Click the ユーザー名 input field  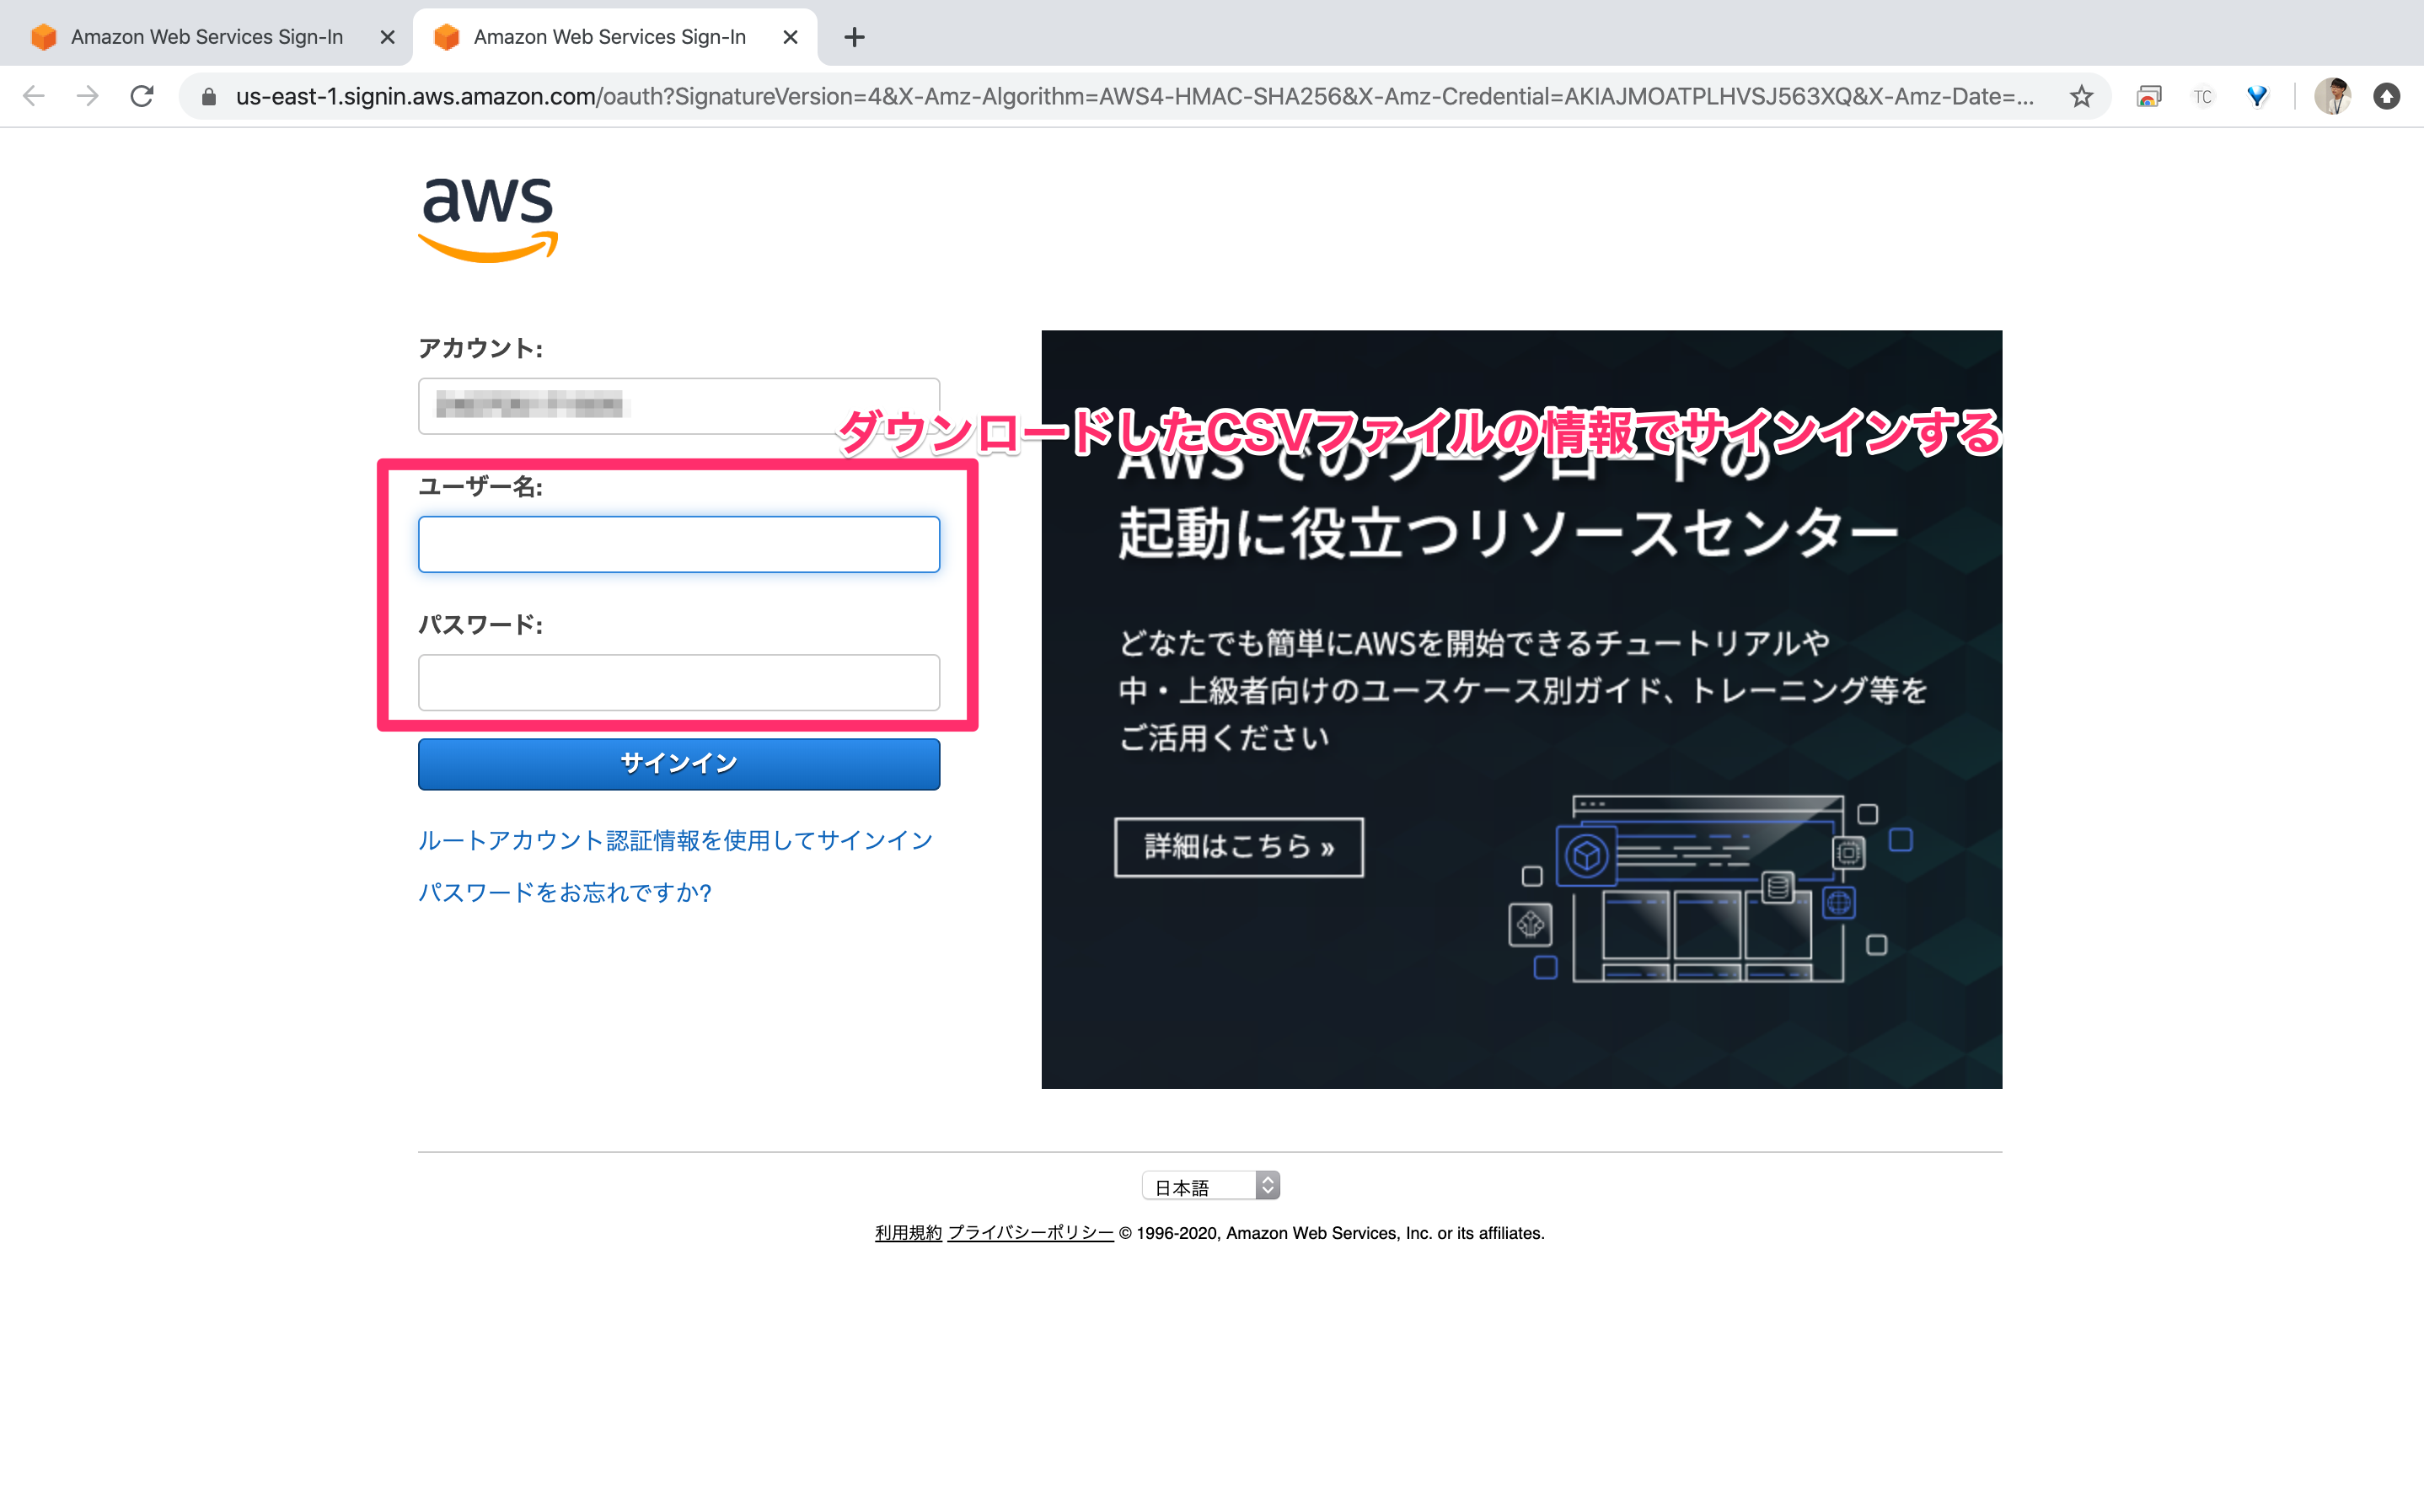678,544
